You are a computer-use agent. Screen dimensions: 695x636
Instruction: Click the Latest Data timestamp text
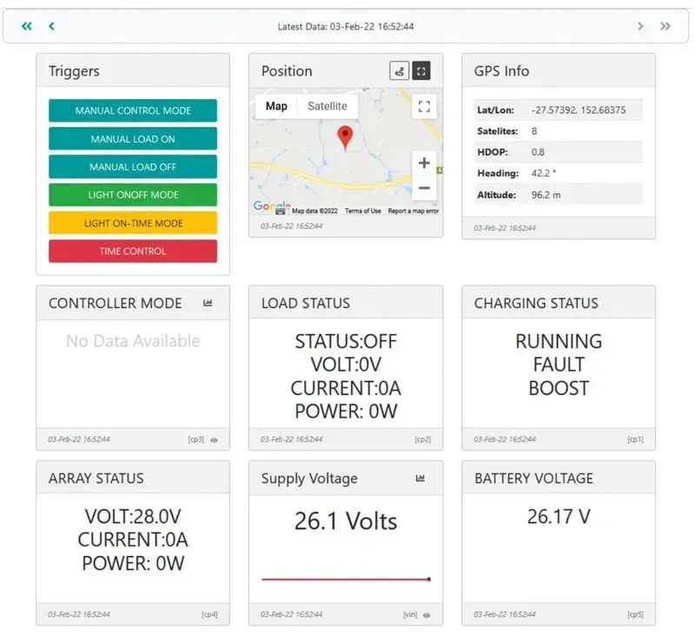[346, 27]
